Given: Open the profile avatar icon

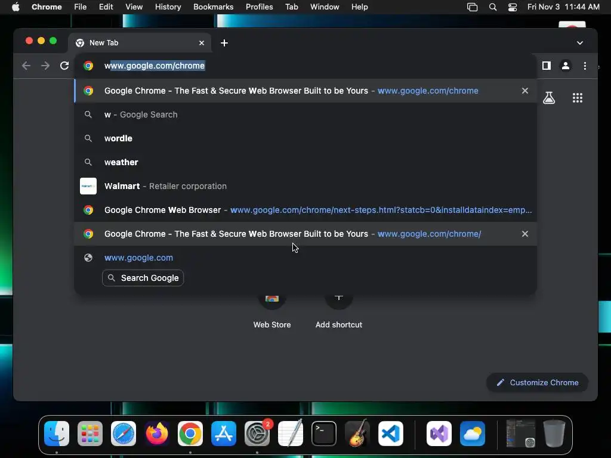Looking at the screenshot, I should point(566,66).
